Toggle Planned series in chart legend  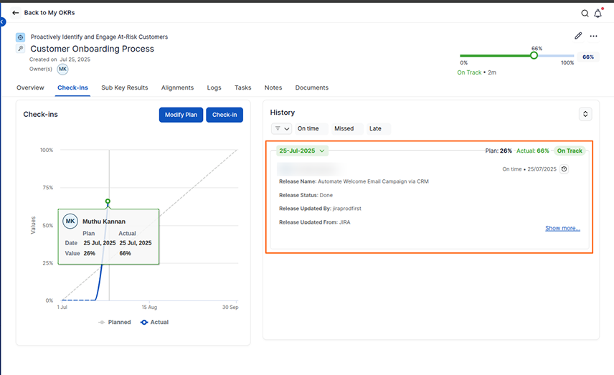coord(114,322)
